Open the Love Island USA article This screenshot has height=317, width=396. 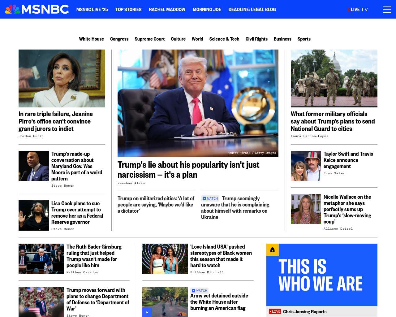coord(221,256)
